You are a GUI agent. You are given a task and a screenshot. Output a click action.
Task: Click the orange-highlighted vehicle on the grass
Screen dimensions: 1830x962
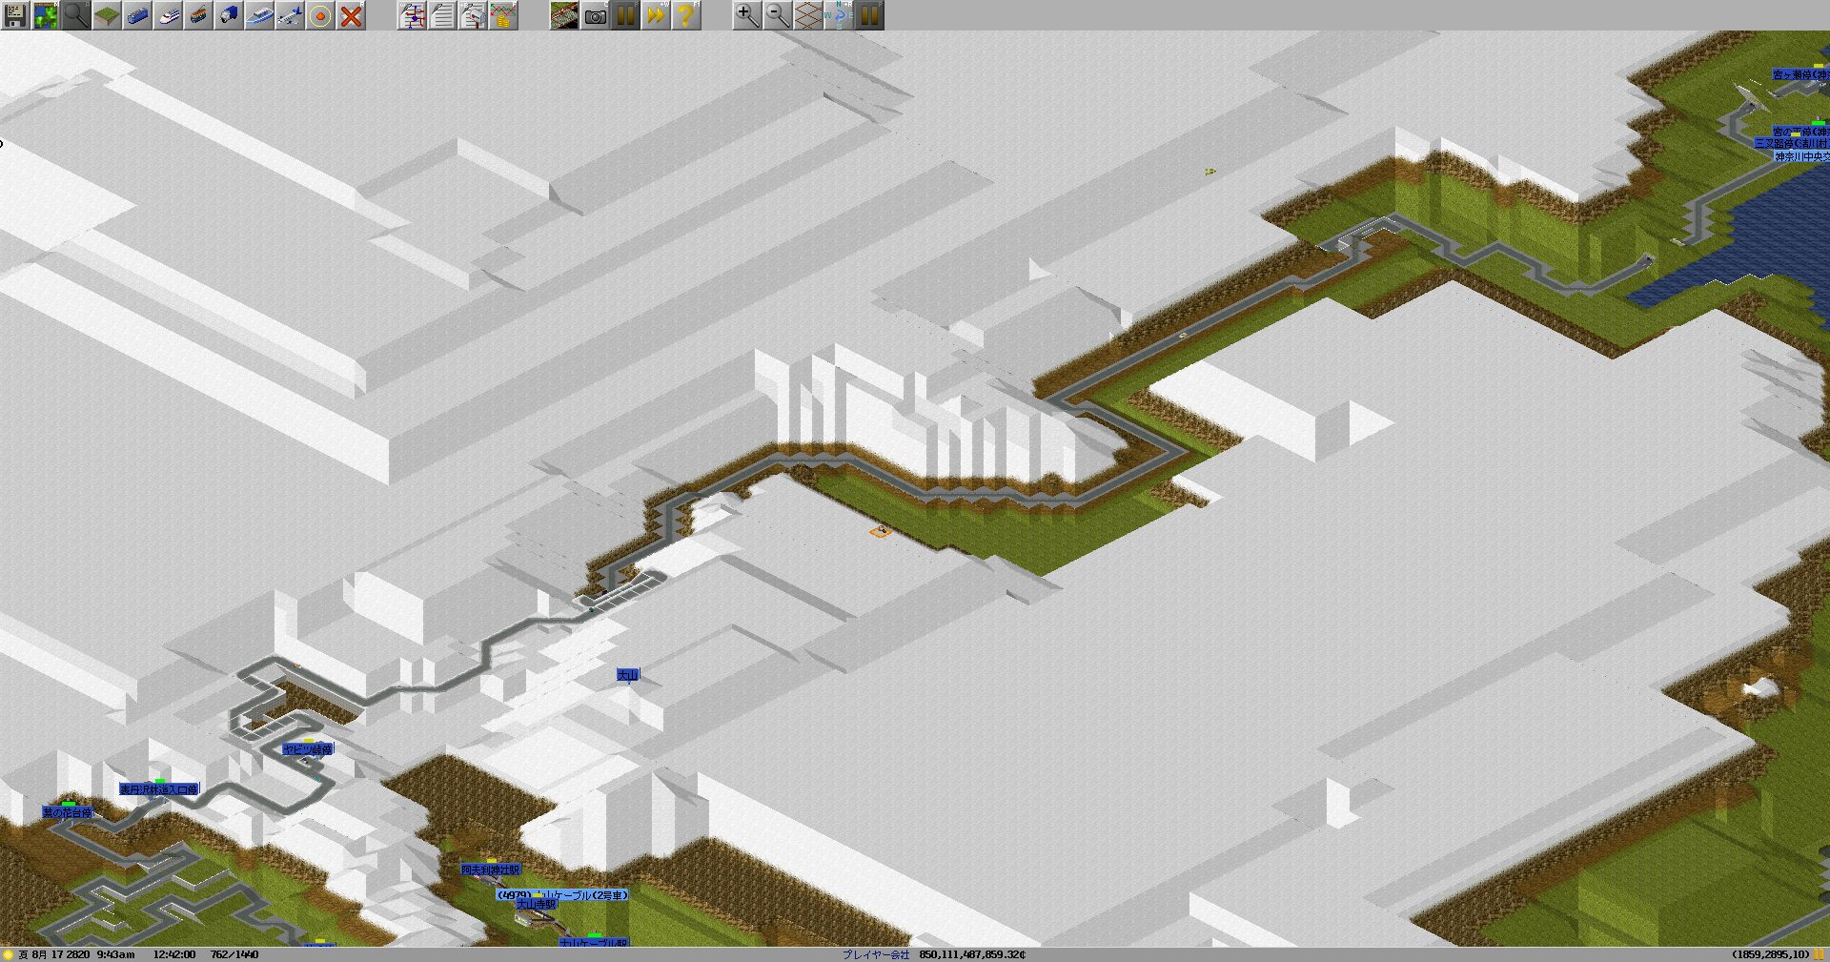click(882, 530)
